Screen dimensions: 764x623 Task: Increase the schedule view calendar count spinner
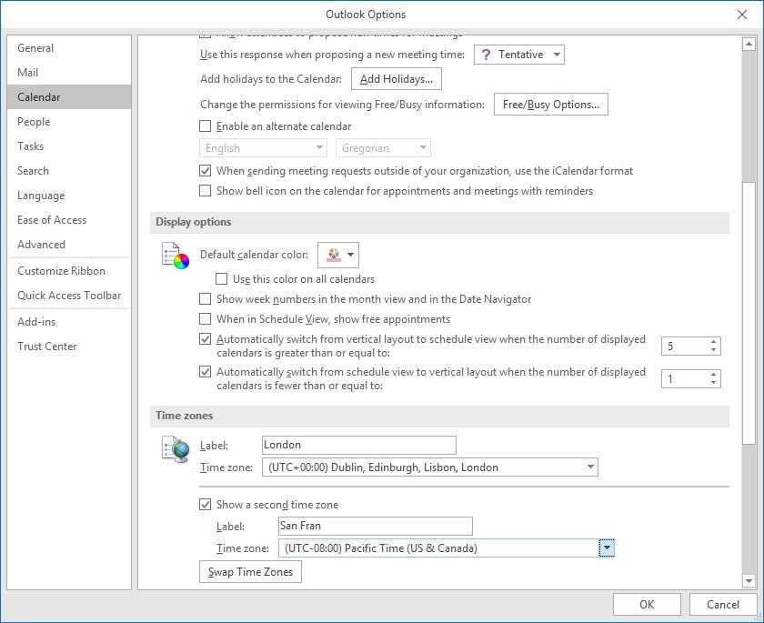(713, 342)
